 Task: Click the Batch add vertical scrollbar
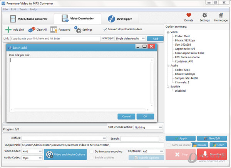[x=152, y=83]
